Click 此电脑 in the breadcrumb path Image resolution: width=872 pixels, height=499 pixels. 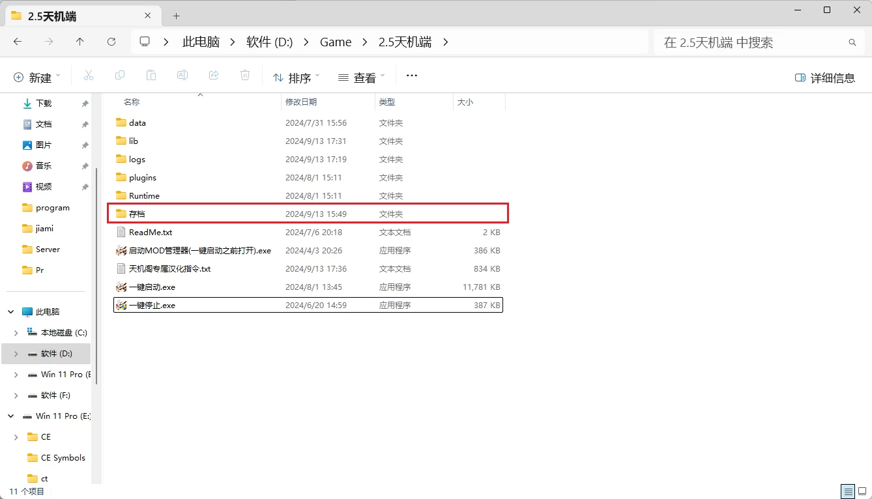point(201,42)
